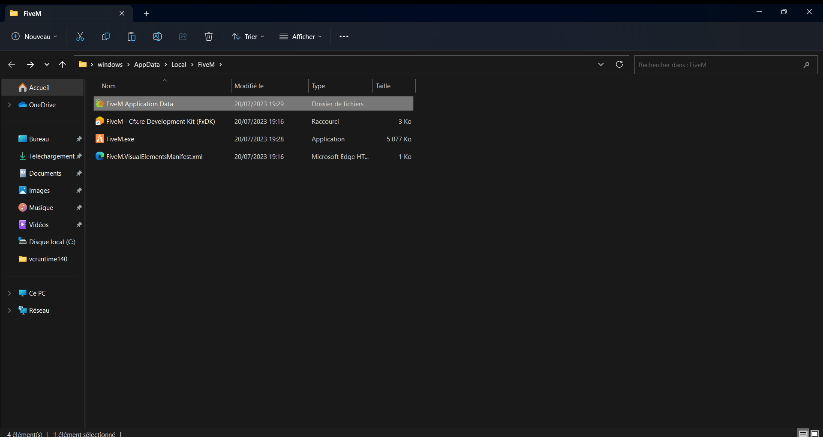Expand the OneDrive tree node
823x437 pixels.
tap(9, 105)
